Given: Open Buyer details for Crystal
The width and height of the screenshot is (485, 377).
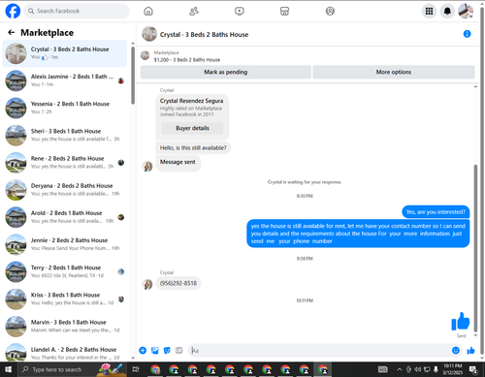Looking at the screenshot, I should [x=192, y=128].
